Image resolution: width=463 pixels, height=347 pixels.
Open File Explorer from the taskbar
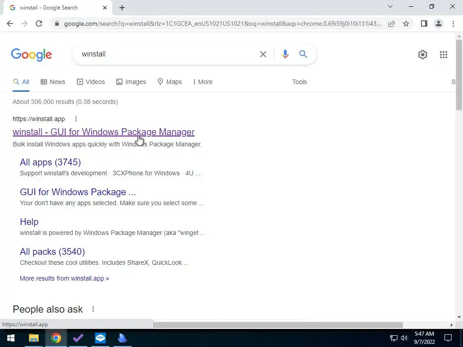[x=33, y=338]
